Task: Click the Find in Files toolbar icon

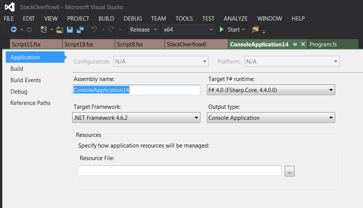Action: (x=255, y=30)
